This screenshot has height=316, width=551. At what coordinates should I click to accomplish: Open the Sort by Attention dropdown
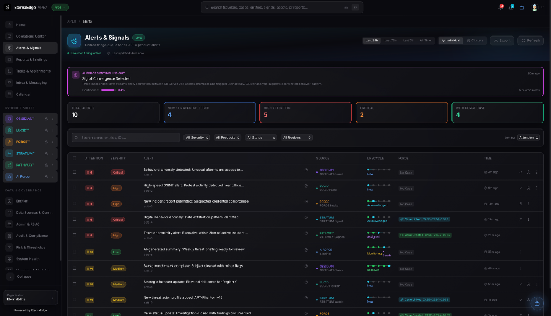528,138
